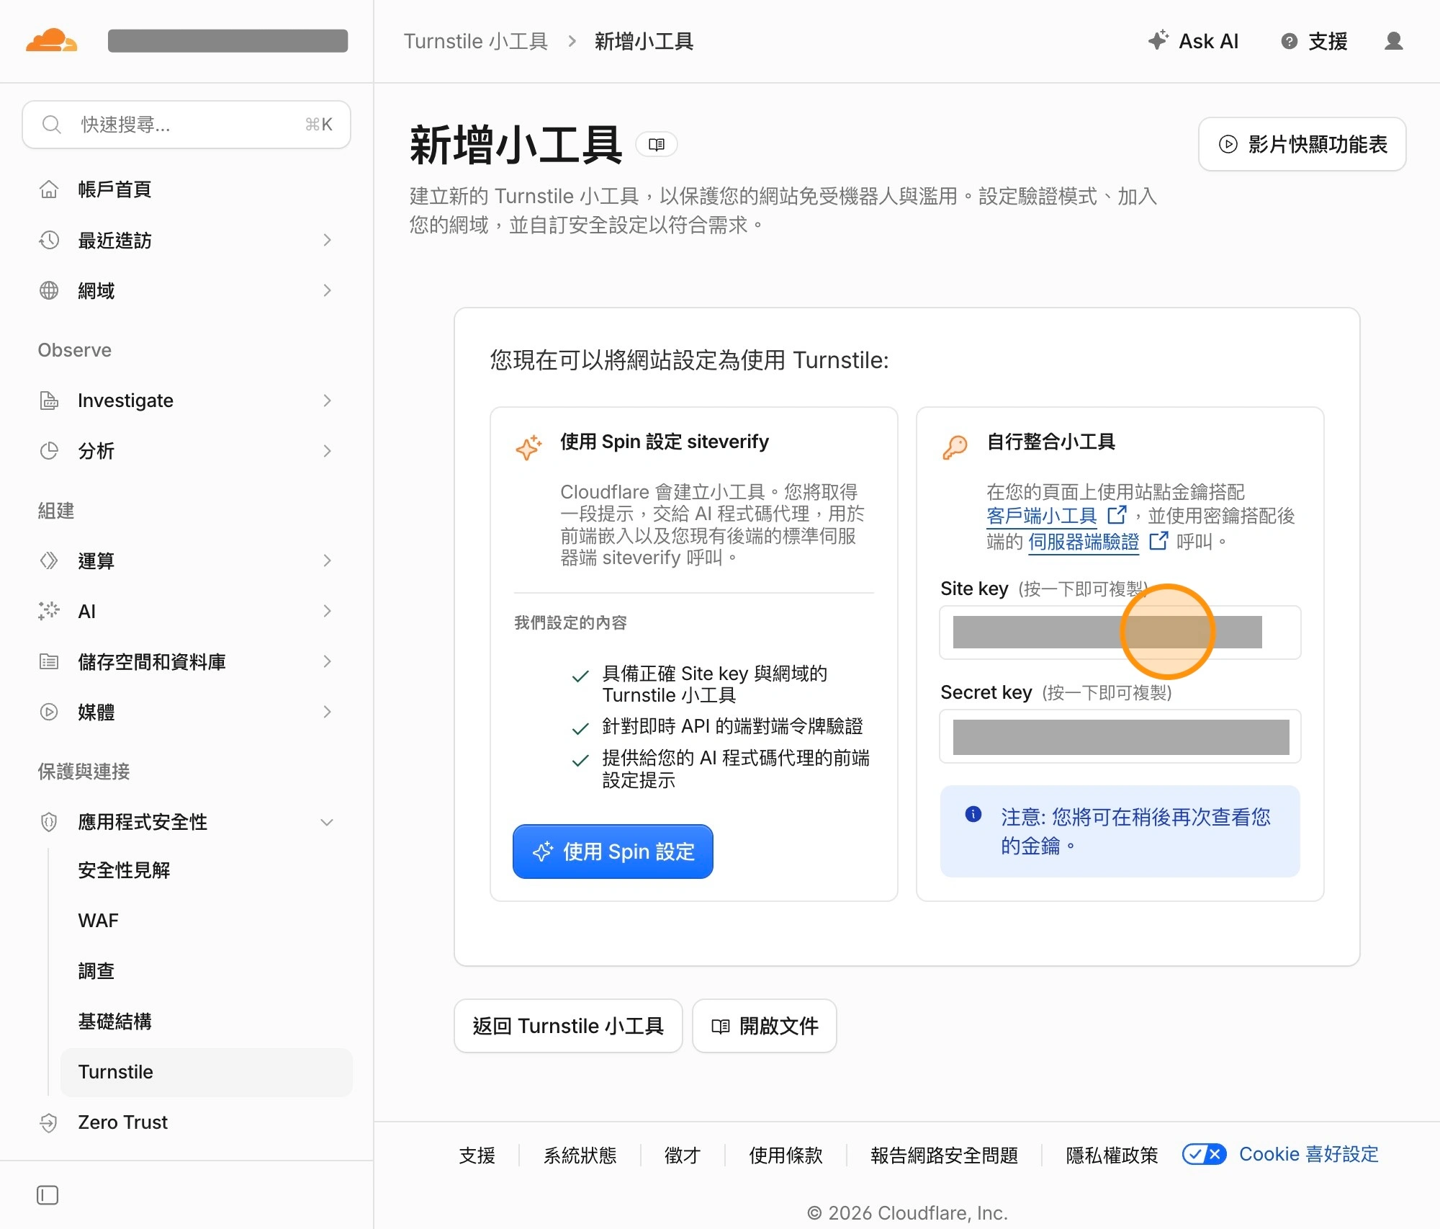This screenshot has height=1229, width=1440.
Task: Click the 儲存空間和資料庫 storage icon
Action: pos(48,661)
